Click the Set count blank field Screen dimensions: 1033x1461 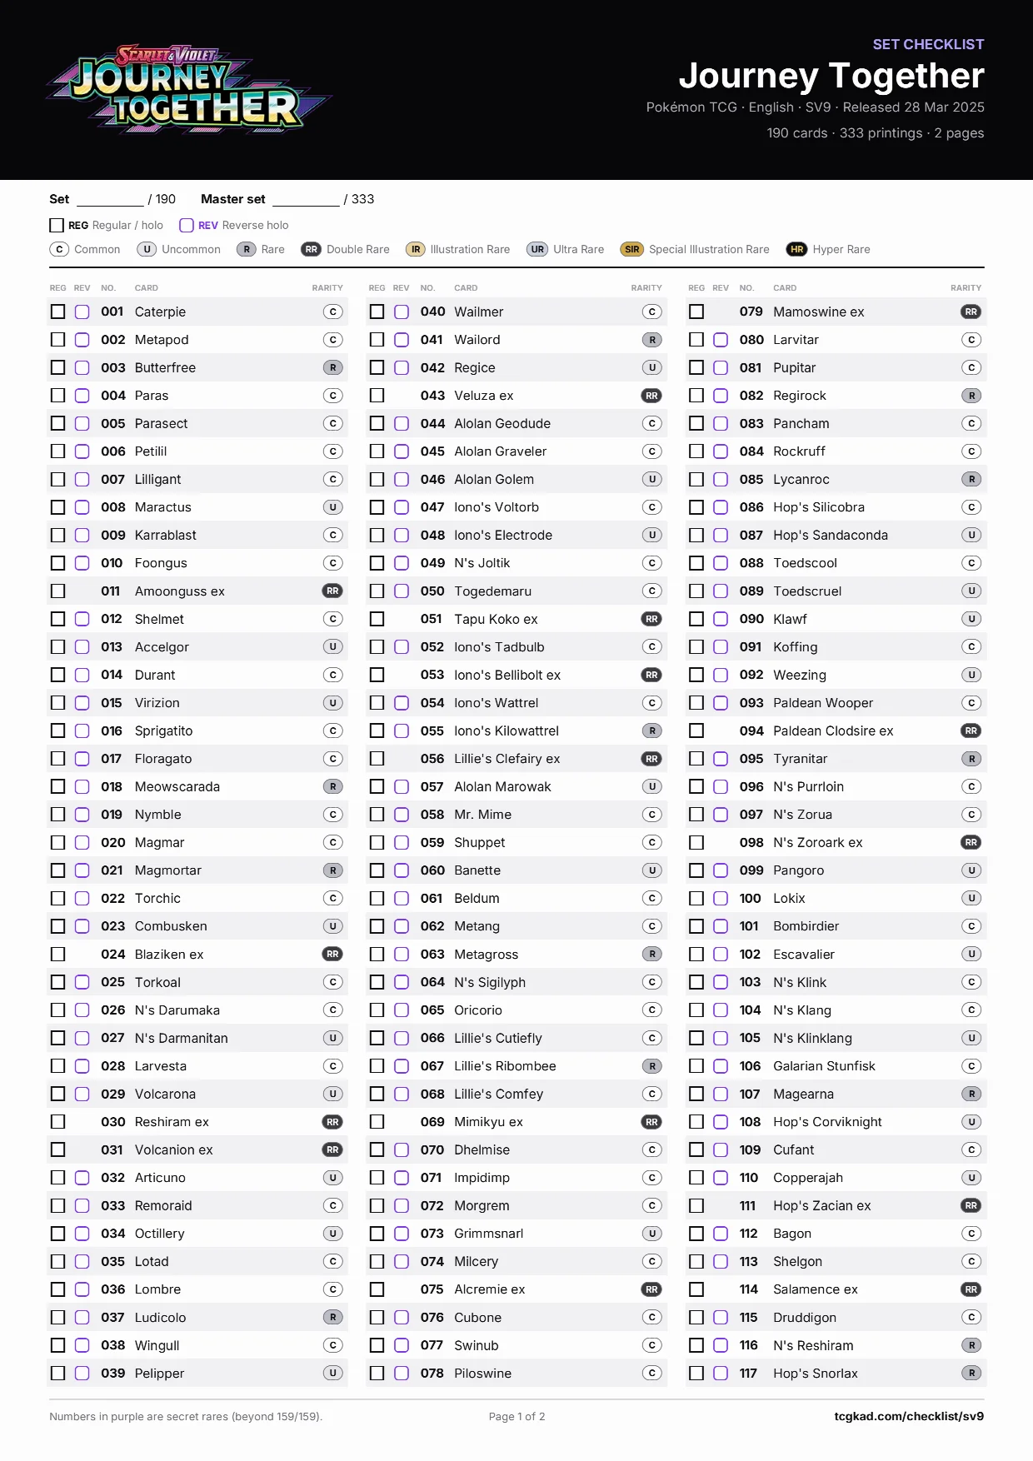110,200
